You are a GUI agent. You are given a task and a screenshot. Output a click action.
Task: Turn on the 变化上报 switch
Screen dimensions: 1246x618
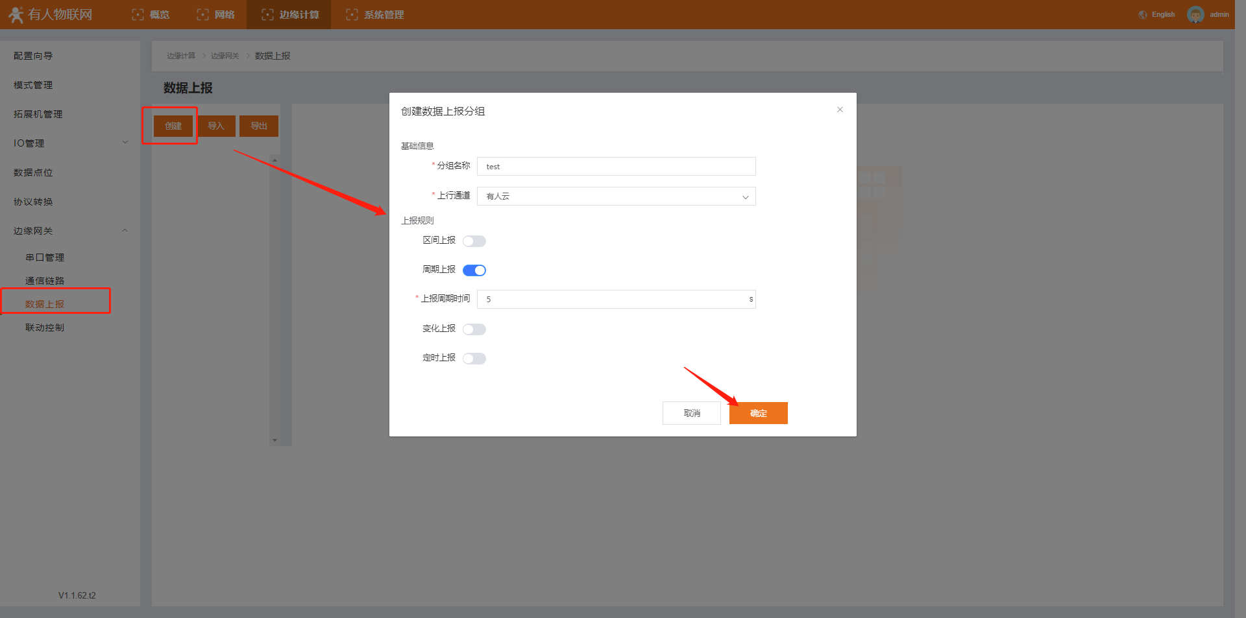click(474, 329)
